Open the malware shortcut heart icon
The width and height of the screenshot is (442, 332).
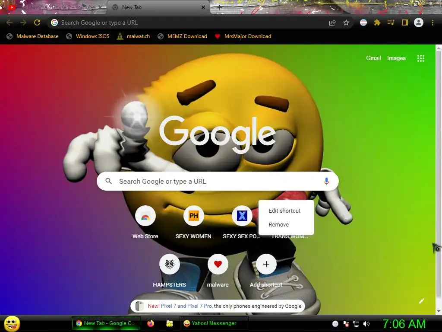pos(218,264)
